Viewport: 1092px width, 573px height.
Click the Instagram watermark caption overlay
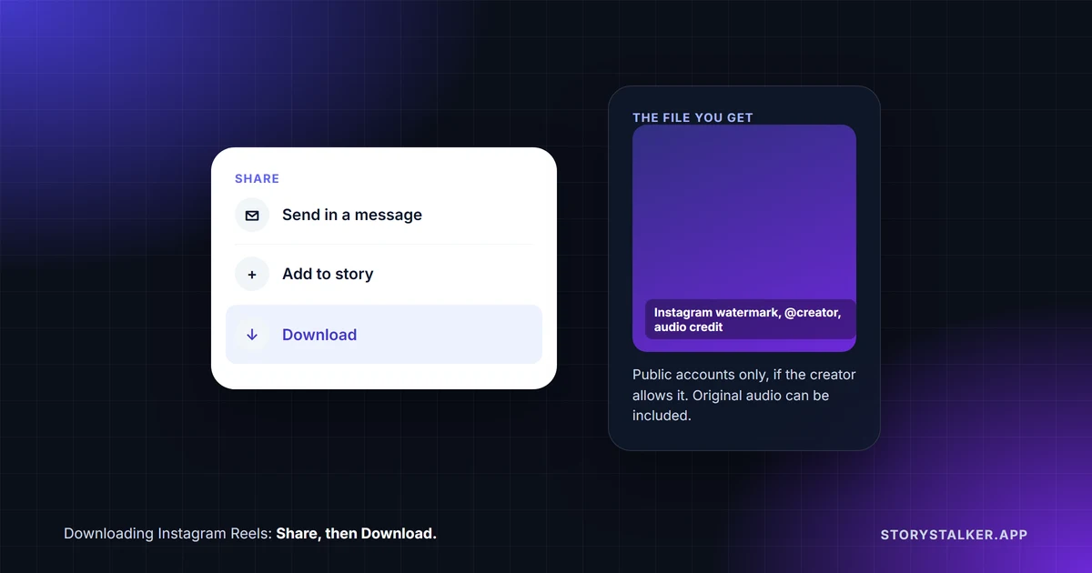(751, 319)
